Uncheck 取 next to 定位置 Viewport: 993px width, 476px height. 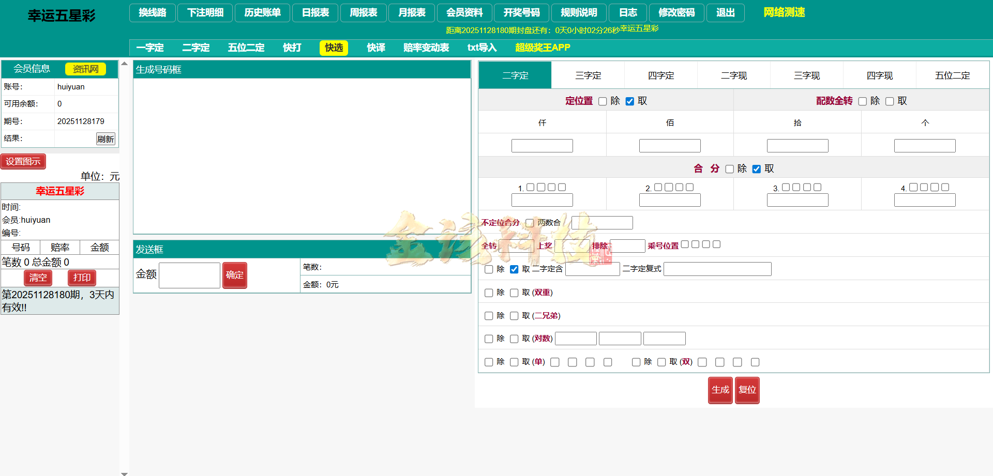point(629,101)
